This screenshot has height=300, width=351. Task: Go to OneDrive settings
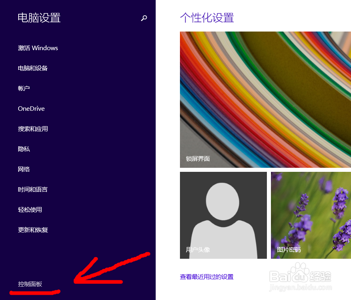coord(31,109)
